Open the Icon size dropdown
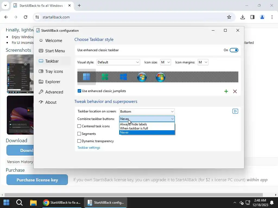This screenshot has height=208, width=278. [x=165, y=62]
